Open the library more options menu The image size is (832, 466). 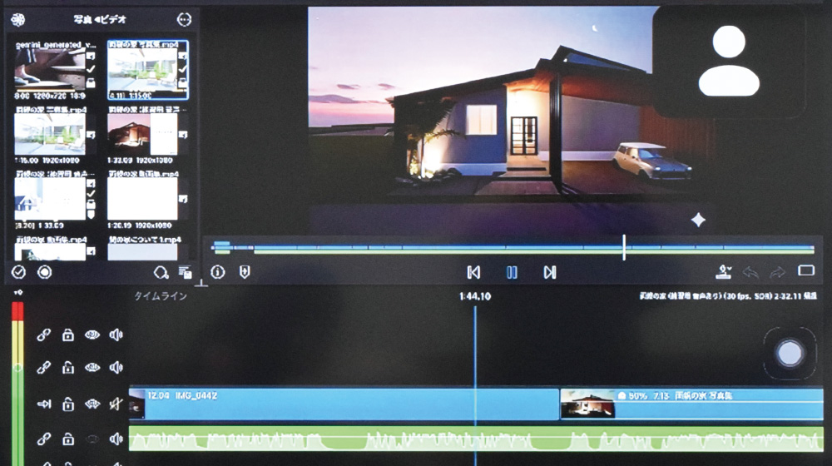tap(184, 19)
